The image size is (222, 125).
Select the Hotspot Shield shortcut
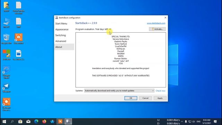(x=6, y=72)
